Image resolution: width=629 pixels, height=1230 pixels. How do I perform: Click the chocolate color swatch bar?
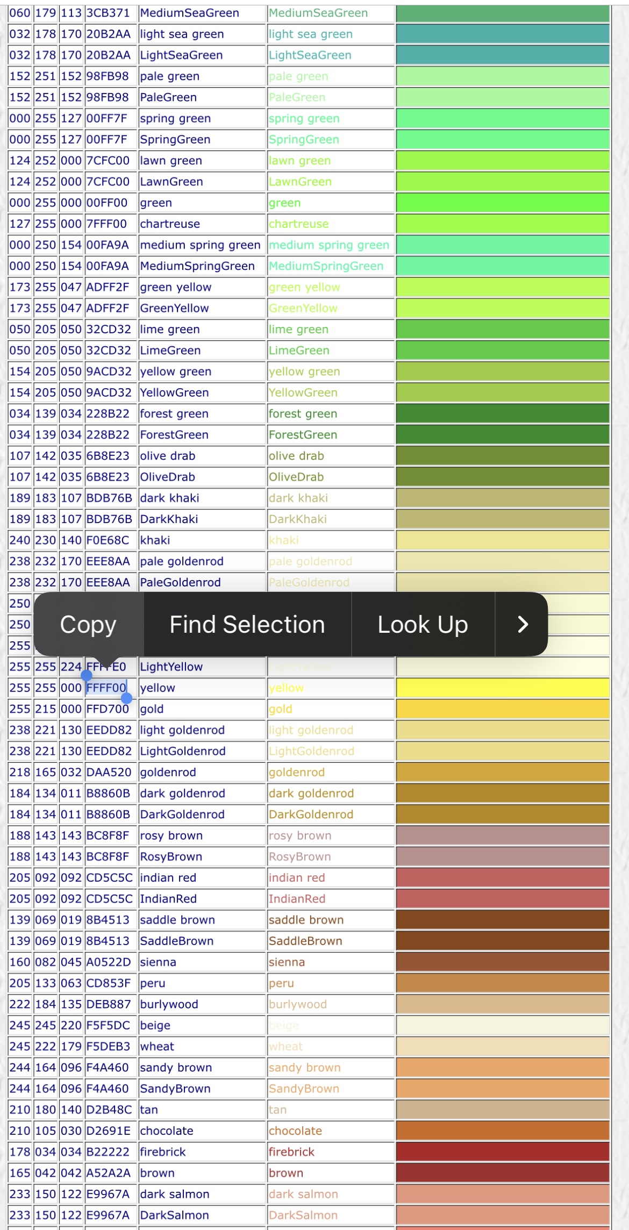[503, 1131]
